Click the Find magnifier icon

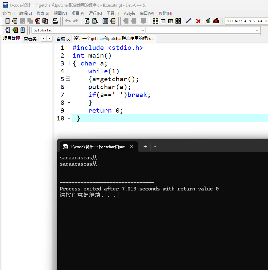pos(88,21)
